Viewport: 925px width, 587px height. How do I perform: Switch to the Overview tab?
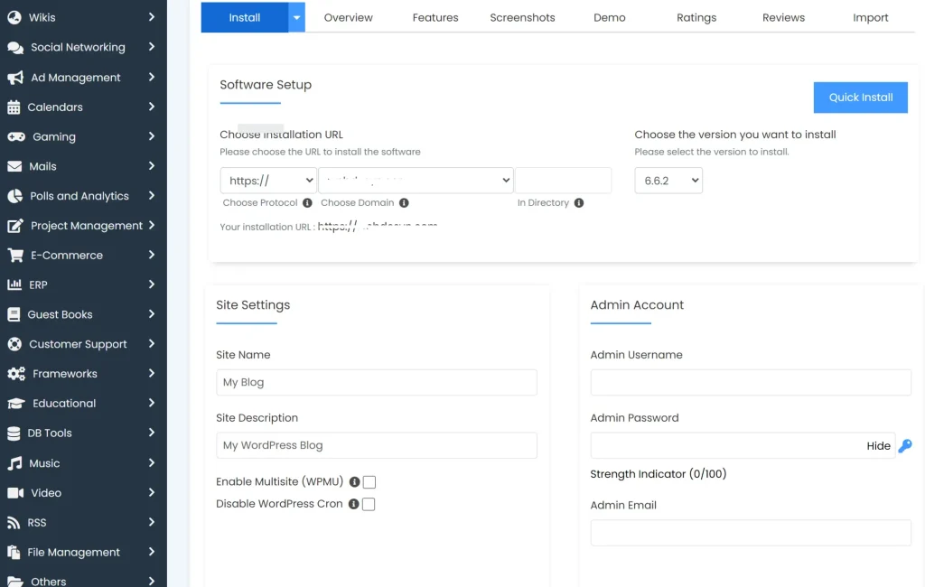[350, 16]
